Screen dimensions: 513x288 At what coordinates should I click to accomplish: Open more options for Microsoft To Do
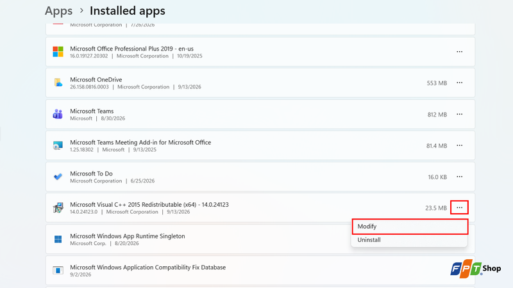coord(459,177)
